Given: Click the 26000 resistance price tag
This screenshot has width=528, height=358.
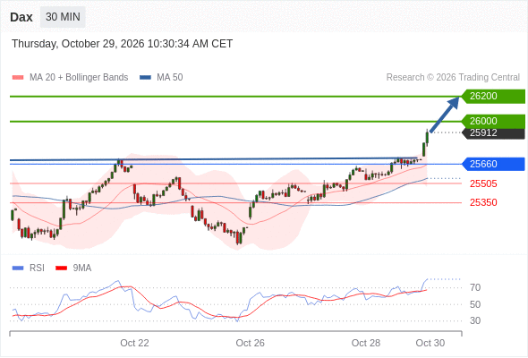Looking at the screenshot, I should pos(493,121).
